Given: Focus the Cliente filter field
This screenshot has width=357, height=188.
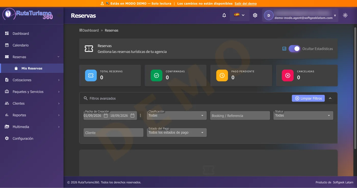Looking at the screenshot, I should (x=113, y=133).
